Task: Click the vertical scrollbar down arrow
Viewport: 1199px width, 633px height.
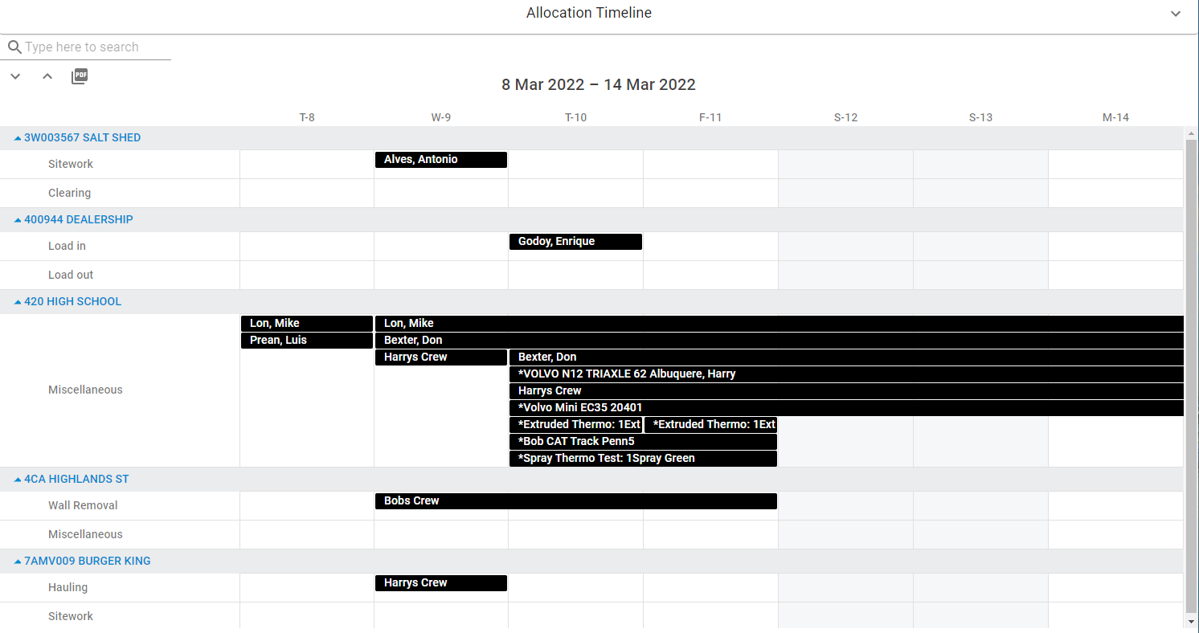Action: point(1192,622)
